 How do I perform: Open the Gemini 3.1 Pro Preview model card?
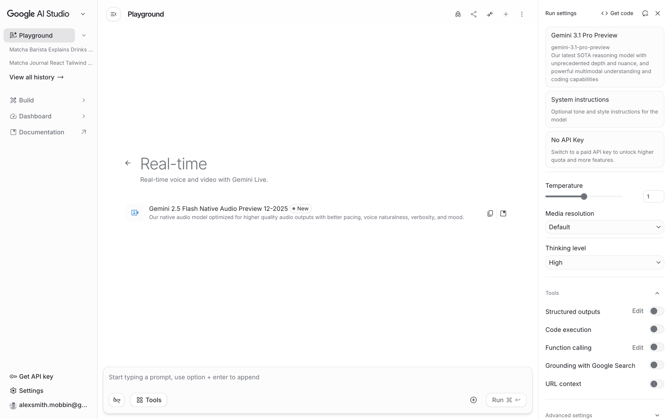click(x=605, y=57)
